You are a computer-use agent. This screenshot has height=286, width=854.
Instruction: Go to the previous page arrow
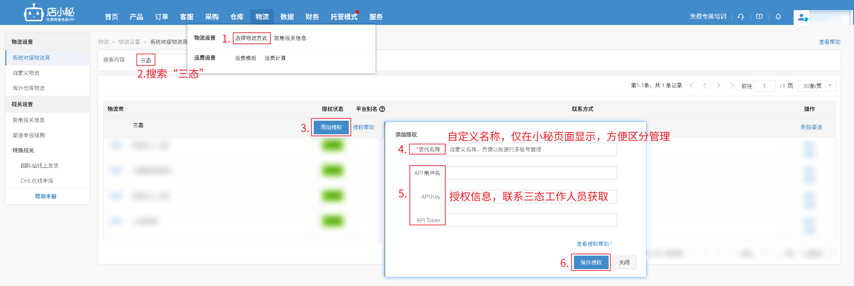tap(705, 86)
